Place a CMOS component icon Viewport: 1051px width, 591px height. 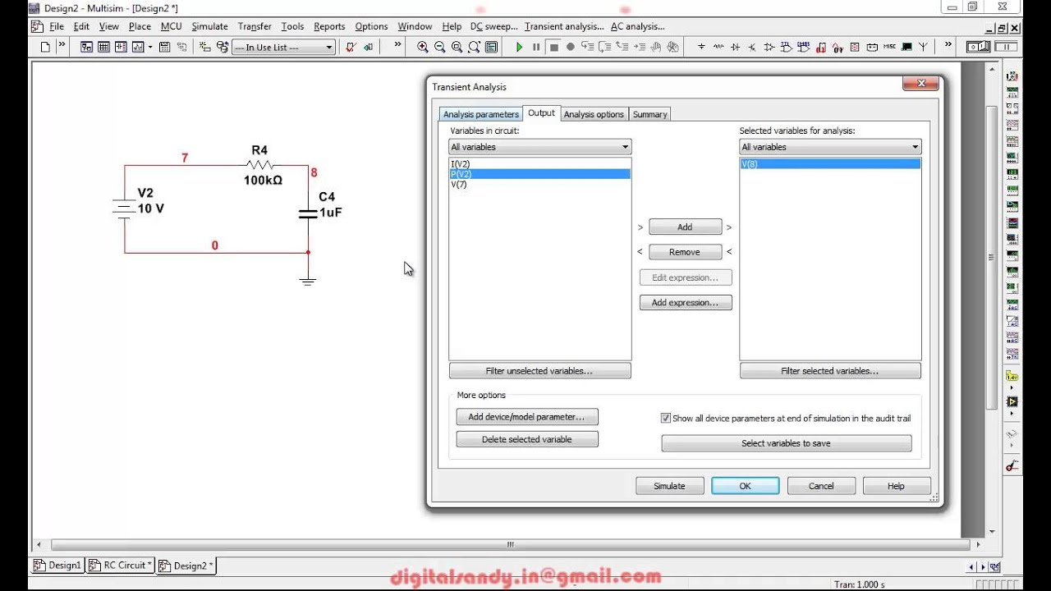803,48
